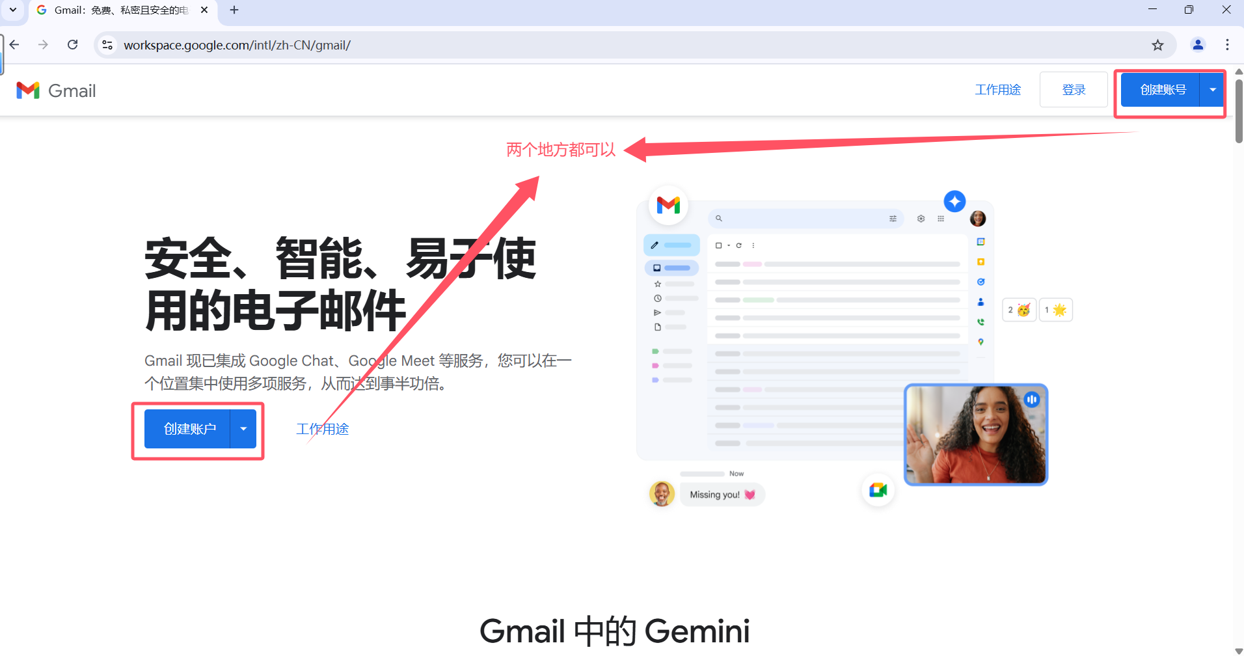Click the settings gear in mock inbox

(x=921, y=219)
